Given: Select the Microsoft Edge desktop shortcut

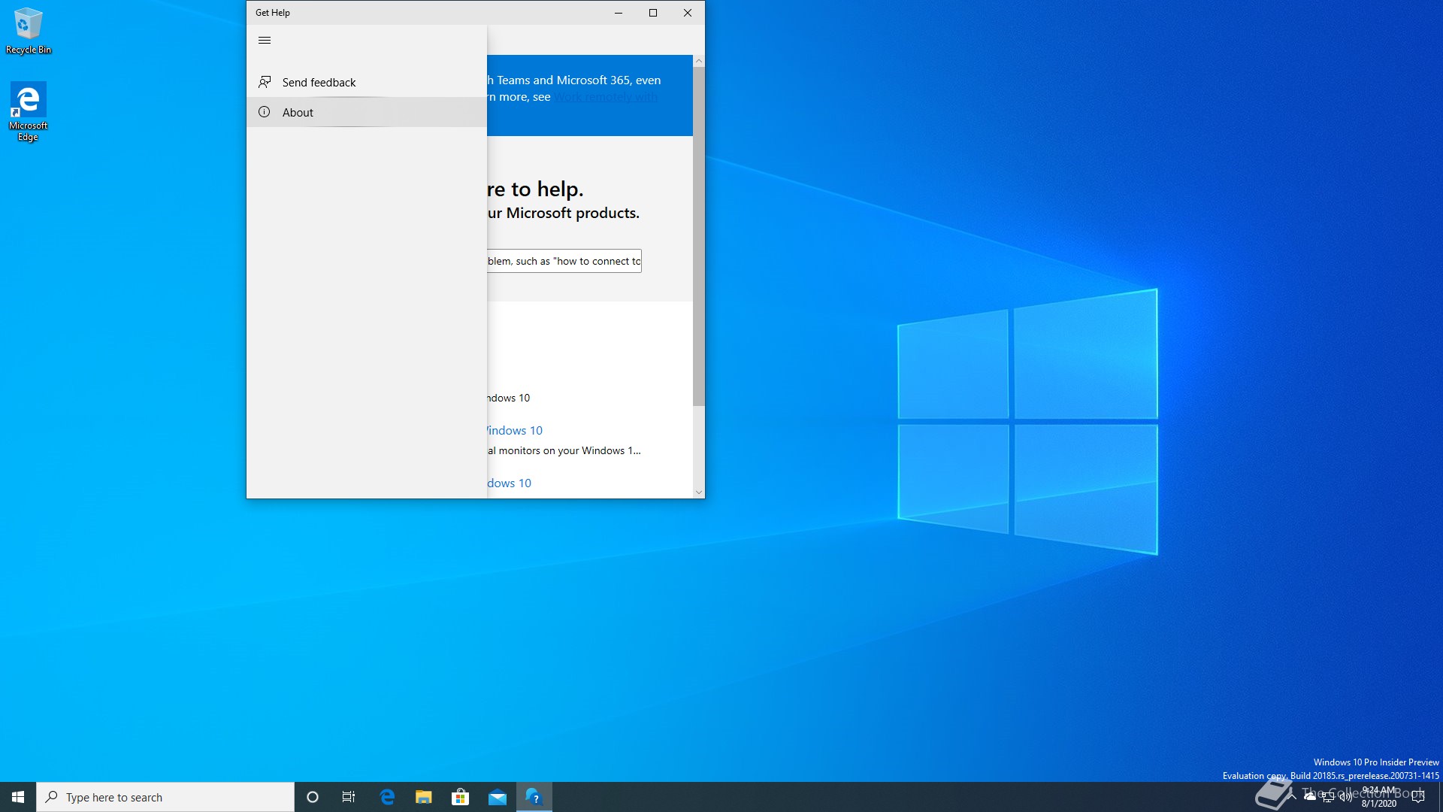Looking at the screenshot, I should point(28,111).
